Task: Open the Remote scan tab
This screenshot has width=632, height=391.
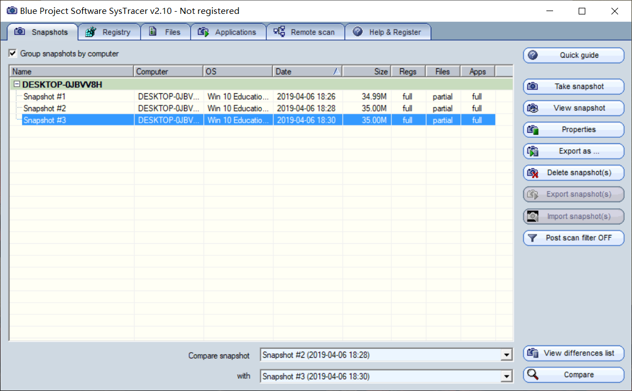Action: 305,32
